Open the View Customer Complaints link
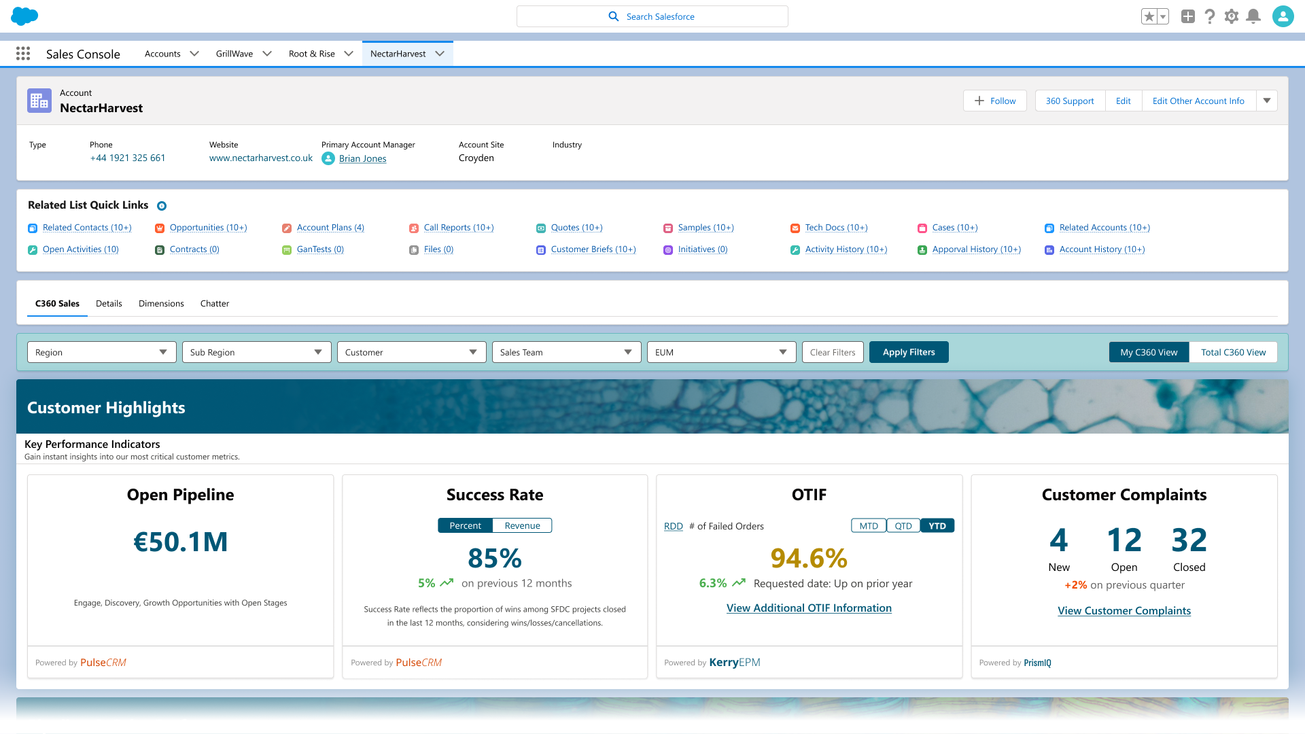Viewport: 1305px width, 734px height. [x=1124, y=610]
